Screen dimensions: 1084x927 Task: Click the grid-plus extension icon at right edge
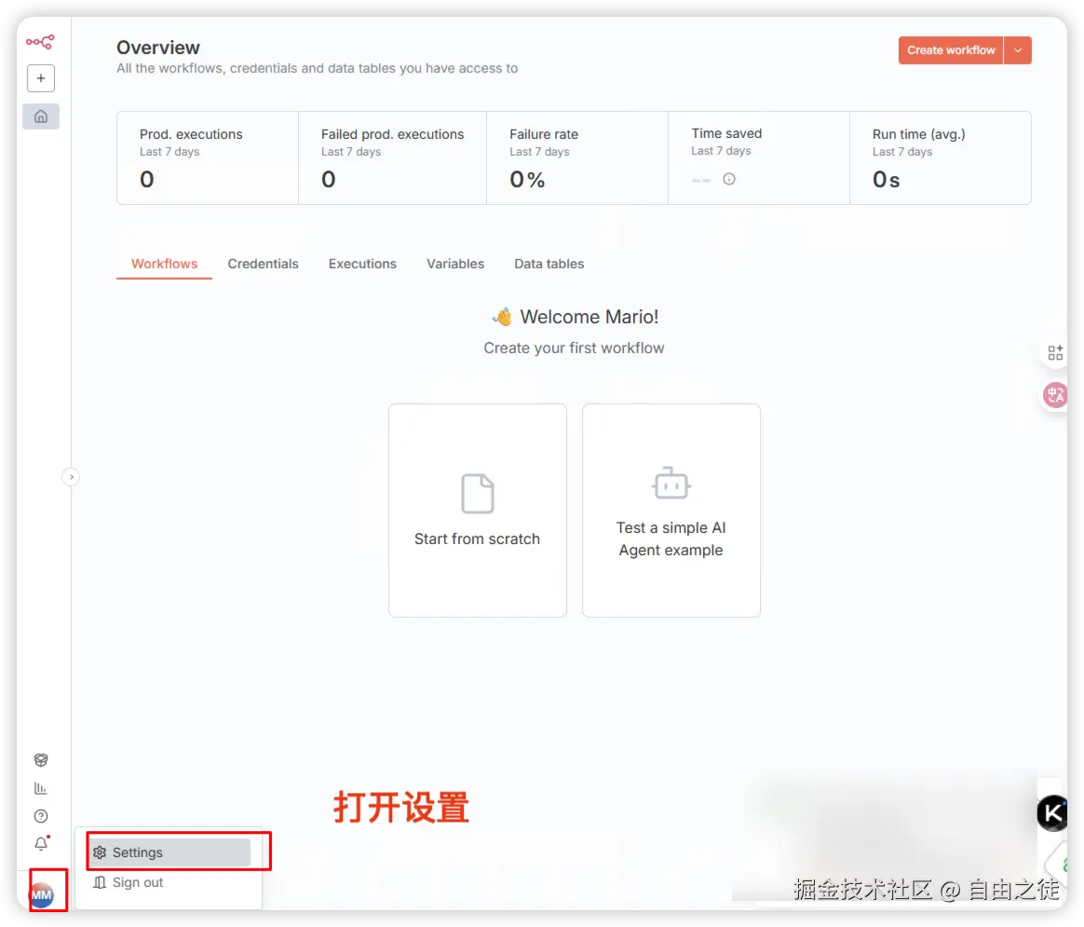pos(1055,353)
